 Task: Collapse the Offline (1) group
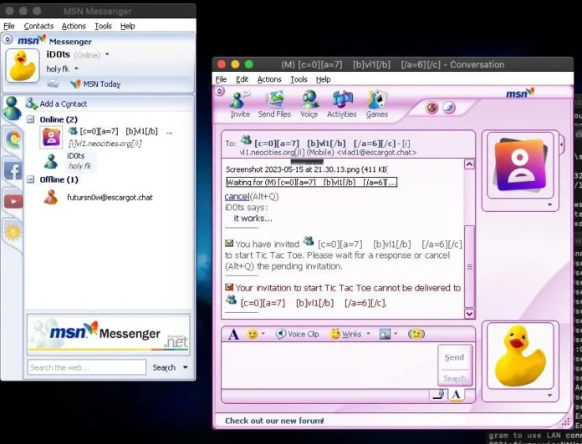31,179
